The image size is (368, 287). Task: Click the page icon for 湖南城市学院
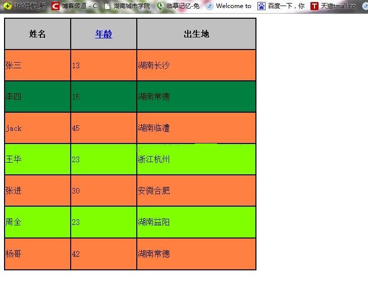coord(107,6)
